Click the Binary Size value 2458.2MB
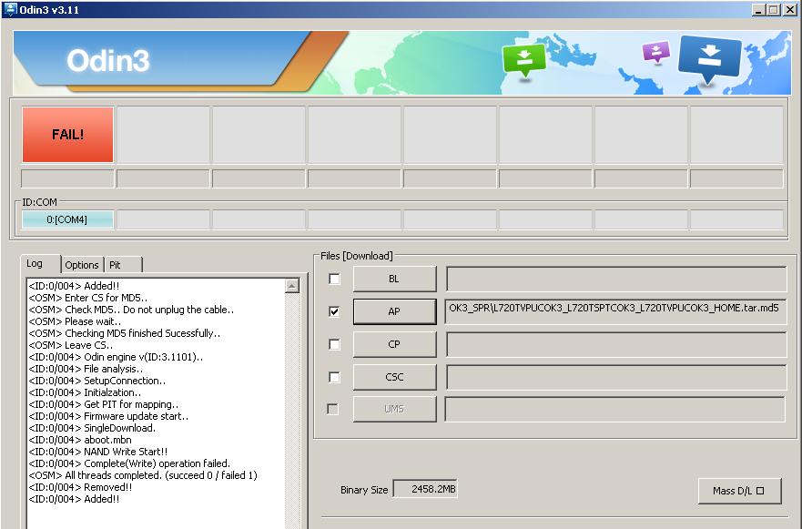The width and height of the screenshot is (802, 529). pyautogui.click(x=425, y=489)
